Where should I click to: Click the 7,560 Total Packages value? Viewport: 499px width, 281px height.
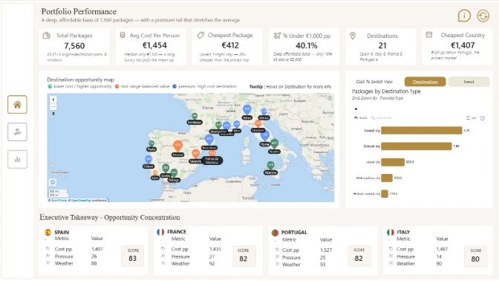74,46
